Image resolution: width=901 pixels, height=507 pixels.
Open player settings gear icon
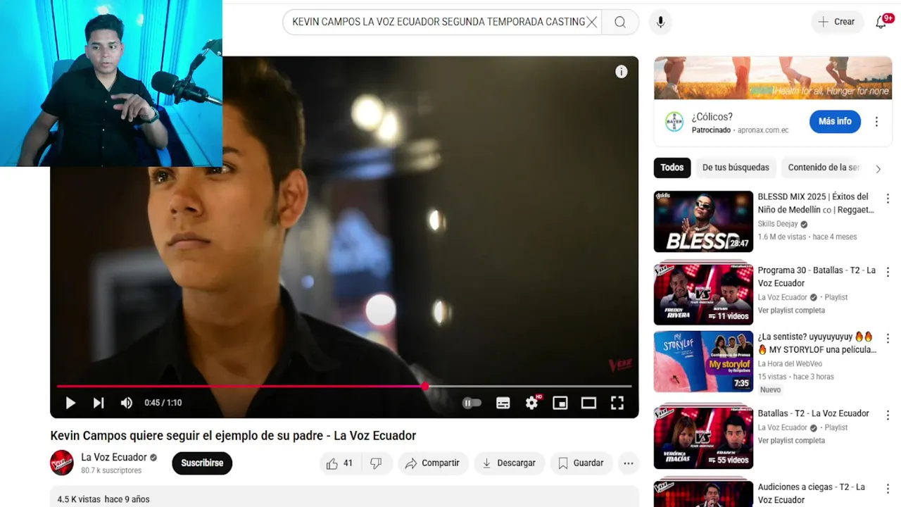pos(532,403)
